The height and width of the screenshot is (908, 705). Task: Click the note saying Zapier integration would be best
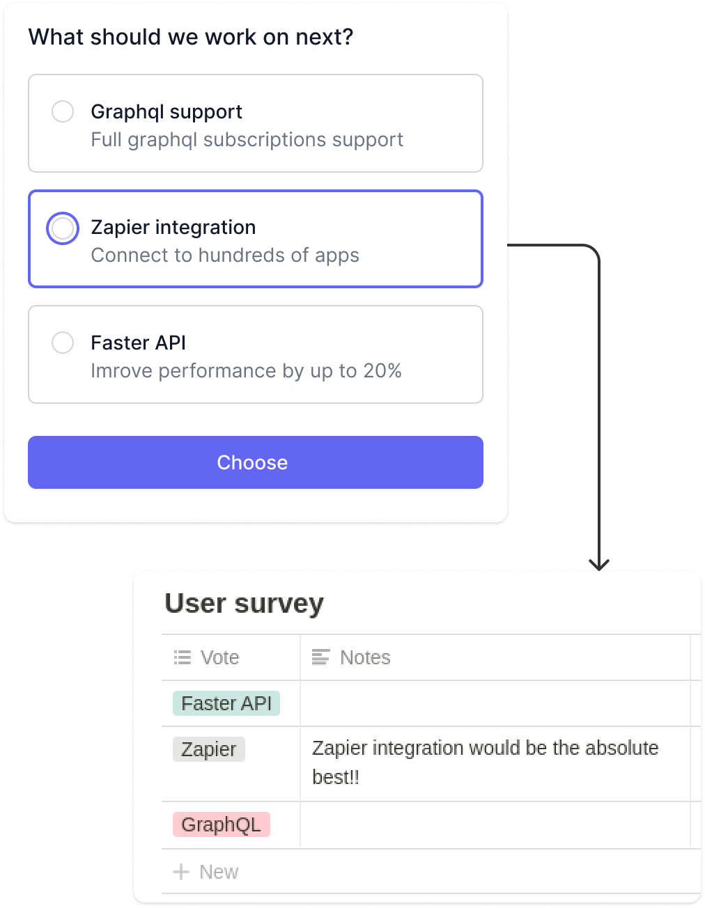click(485, 763)
